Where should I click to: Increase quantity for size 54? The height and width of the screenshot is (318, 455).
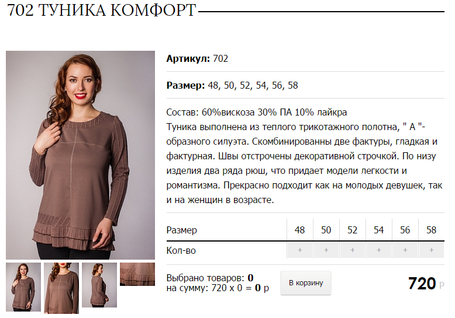[x=379, y=250]
